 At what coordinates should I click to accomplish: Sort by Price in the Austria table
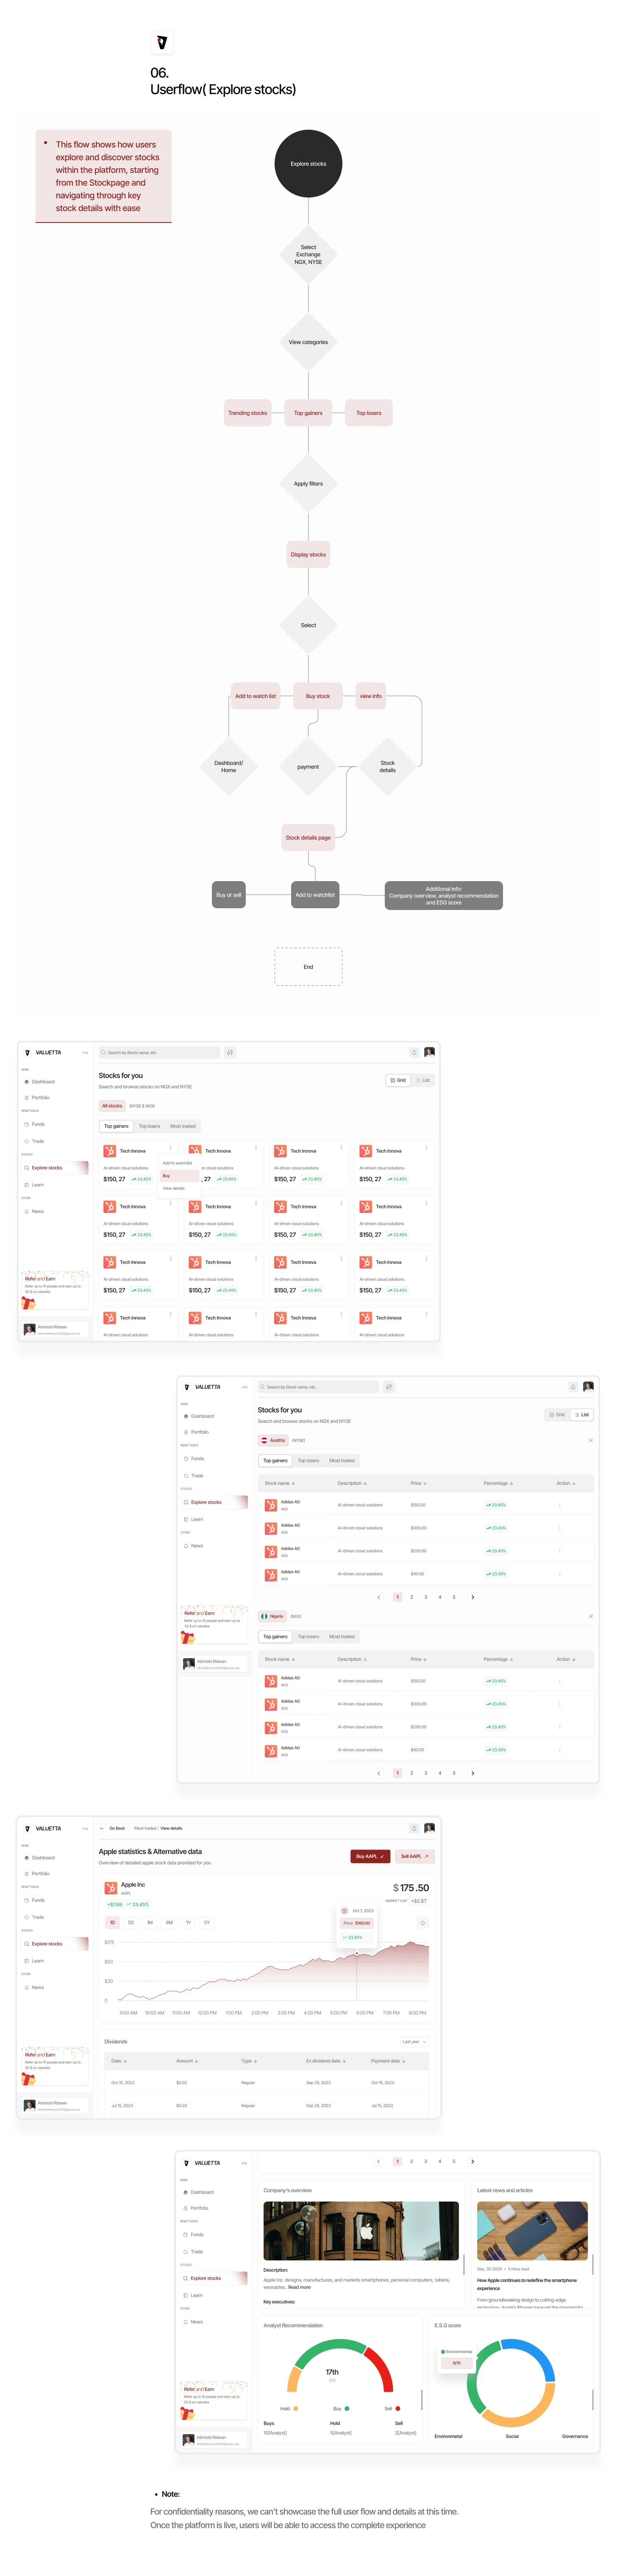[419, 1484]
